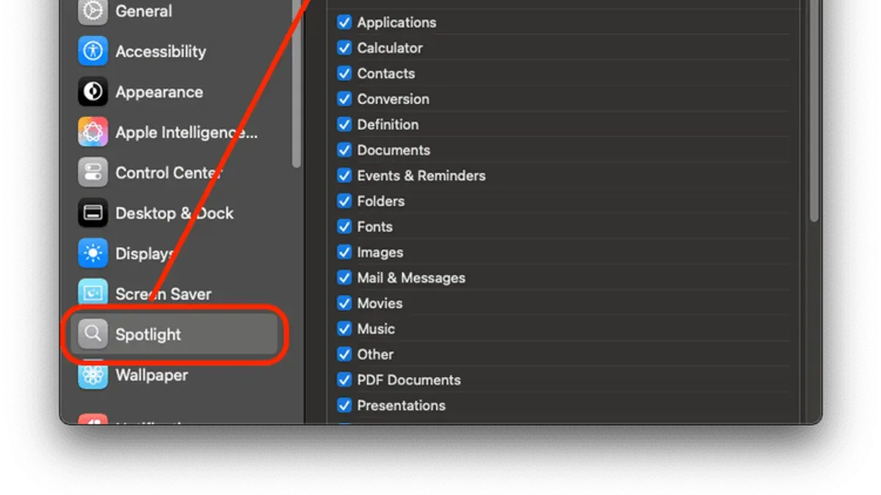Uncheck the Applications checkbox

344,22
